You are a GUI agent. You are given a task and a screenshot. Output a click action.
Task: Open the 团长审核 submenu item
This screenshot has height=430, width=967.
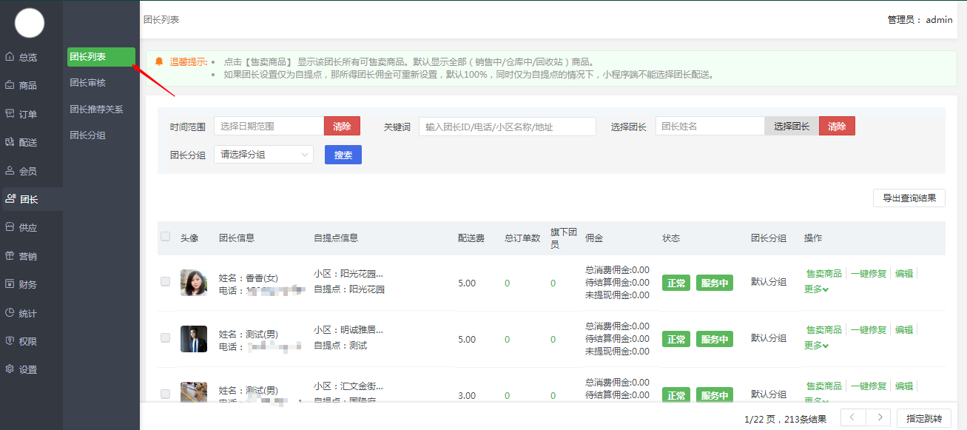coord(88,83)
